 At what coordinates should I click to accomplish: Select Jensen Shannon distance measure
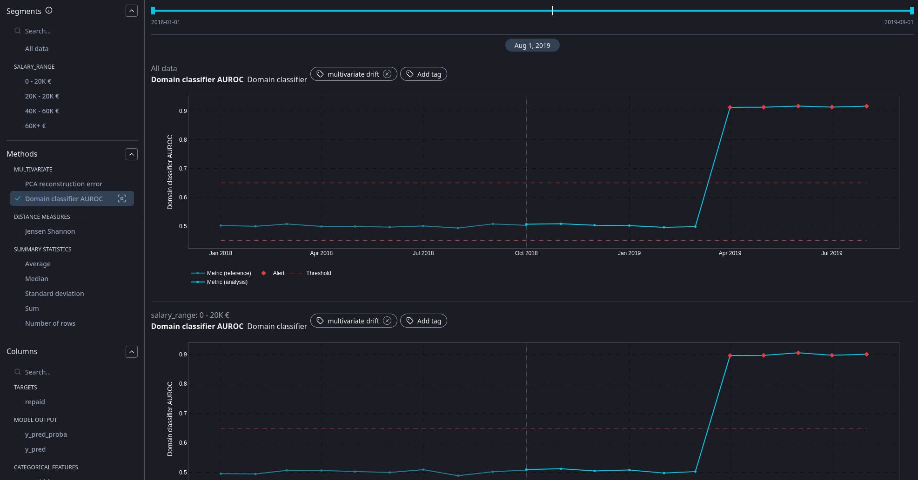(50, 231)
